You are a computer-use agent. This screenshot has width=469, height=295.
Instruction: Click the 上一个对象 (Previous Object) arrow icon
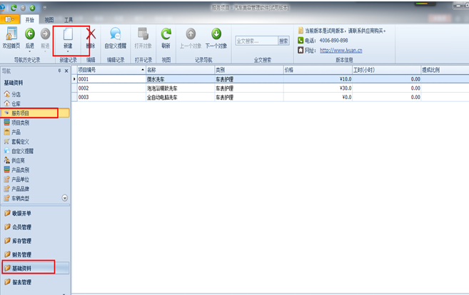[x=191, y=34]
